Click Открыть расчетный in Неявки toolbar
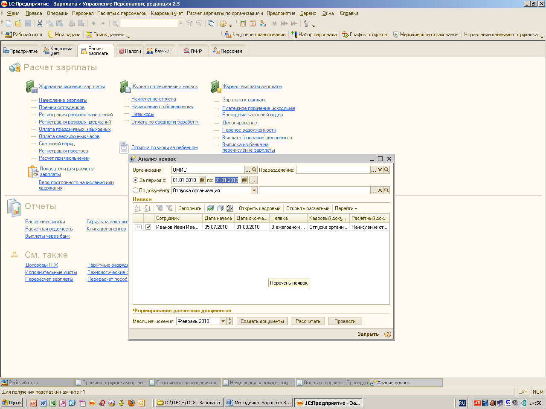546x409 pixels. 308,208
